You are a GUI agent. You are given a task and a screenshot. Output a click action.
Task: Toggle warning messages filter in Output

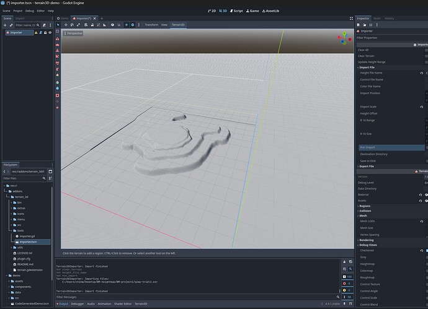[x=347, y=290]
